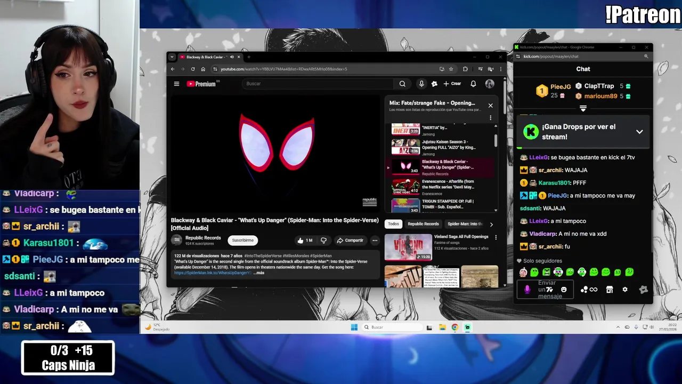
Task: Focus the YouTube Buscar search field
Action: coord(319,84)
